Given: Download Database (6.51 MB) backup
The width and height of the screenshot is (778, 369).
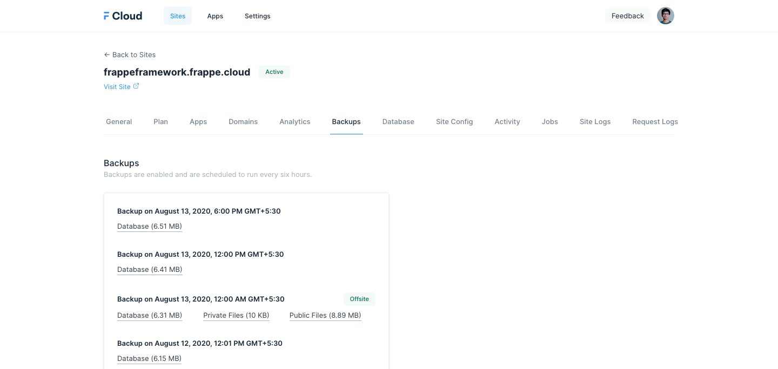Looking at the screenshot, I should [150, 227].
